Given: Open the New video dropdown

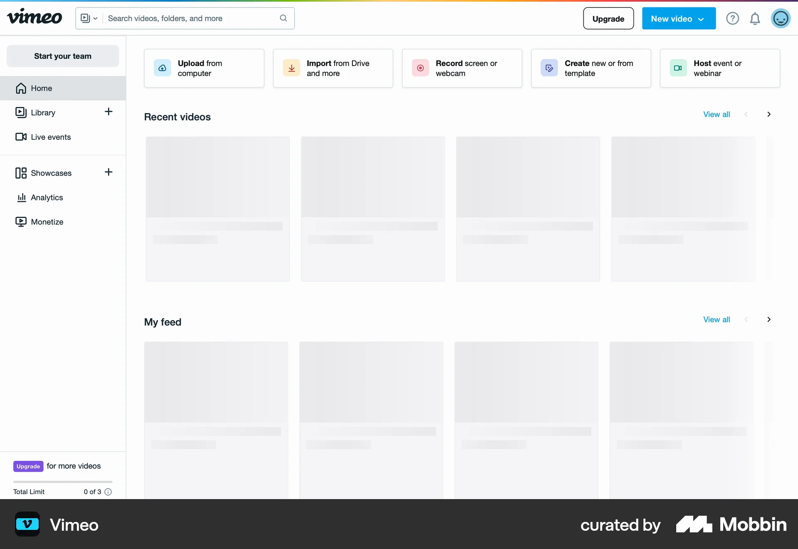Looking at the screenshot, I should 678,18.
